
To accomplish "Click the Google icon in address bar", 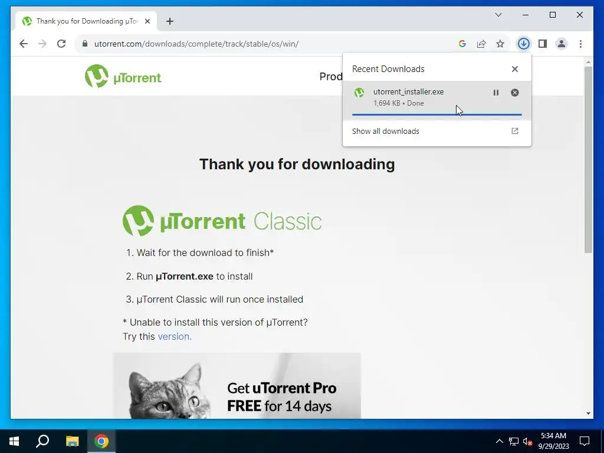I will pyautogui.click(x=462, y=44).
